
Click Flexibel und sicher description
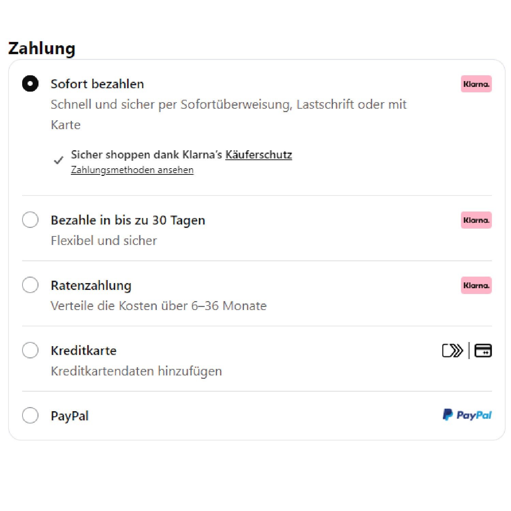[104, 241]
